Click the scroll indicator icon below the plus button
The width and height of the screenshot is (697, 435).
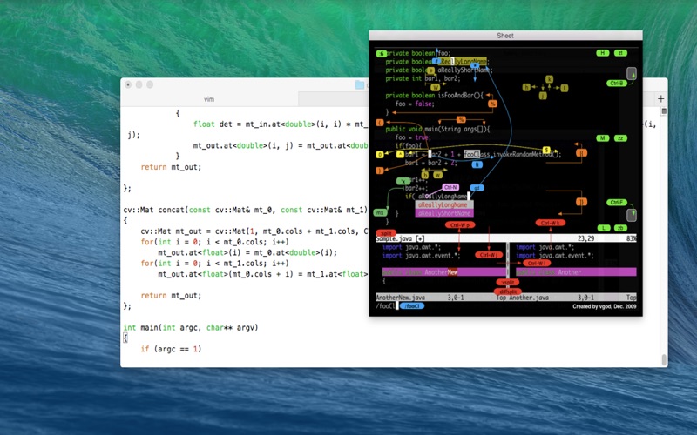pyautogui.click(x=663, y=111)
